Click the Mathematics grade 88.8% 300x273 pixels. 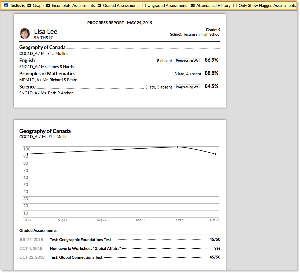click(x=212, y=73)
